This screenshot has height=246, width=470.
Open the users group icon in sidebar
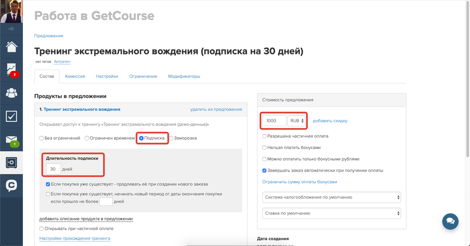coord(11,93)
